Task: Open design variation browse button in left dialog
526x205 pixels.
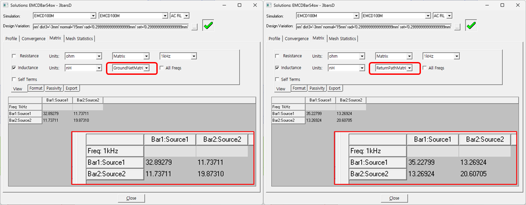Action: click(x=194, y=27)
